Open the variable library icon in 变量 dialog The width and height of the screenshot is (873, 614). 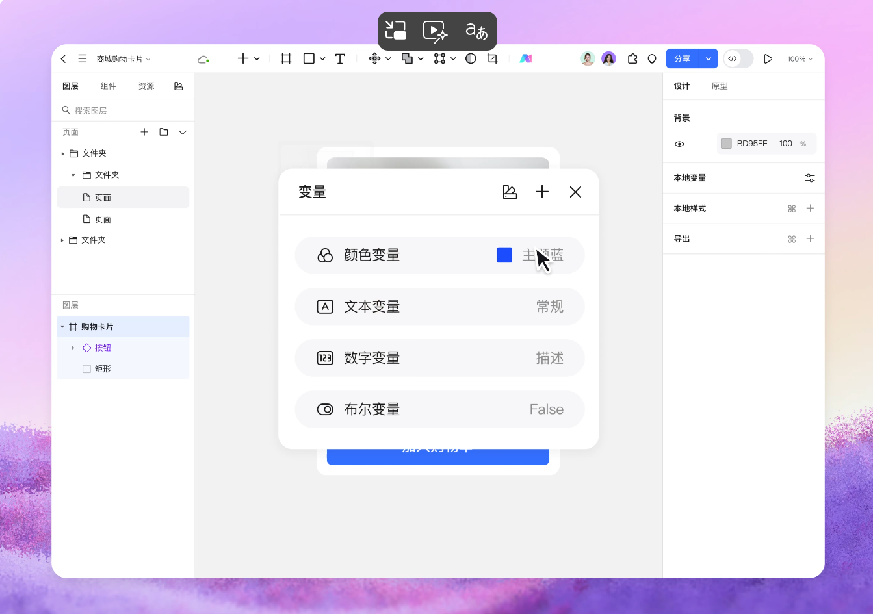(x=510, y=192)
